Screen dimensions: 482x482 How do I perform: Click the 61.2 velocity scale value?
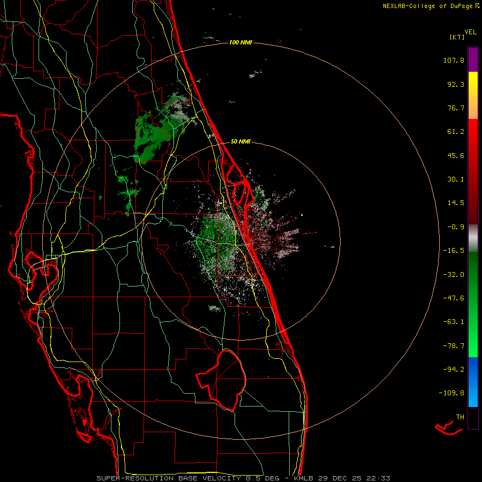(456, 132)
